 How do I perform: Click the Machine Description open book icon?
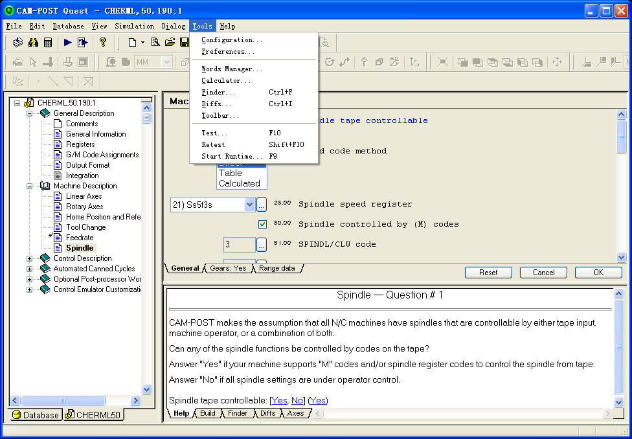tap(45, 186)
